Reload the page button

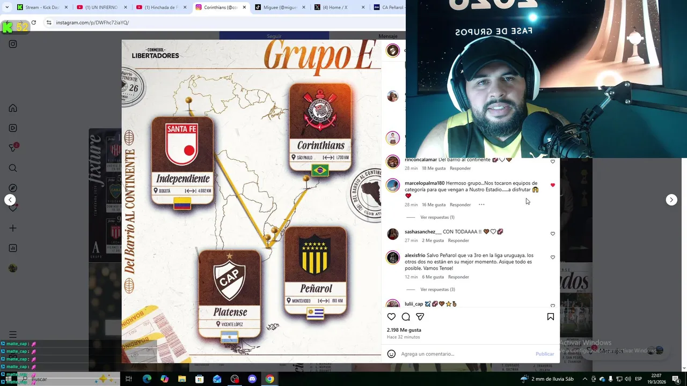(33, 23)
